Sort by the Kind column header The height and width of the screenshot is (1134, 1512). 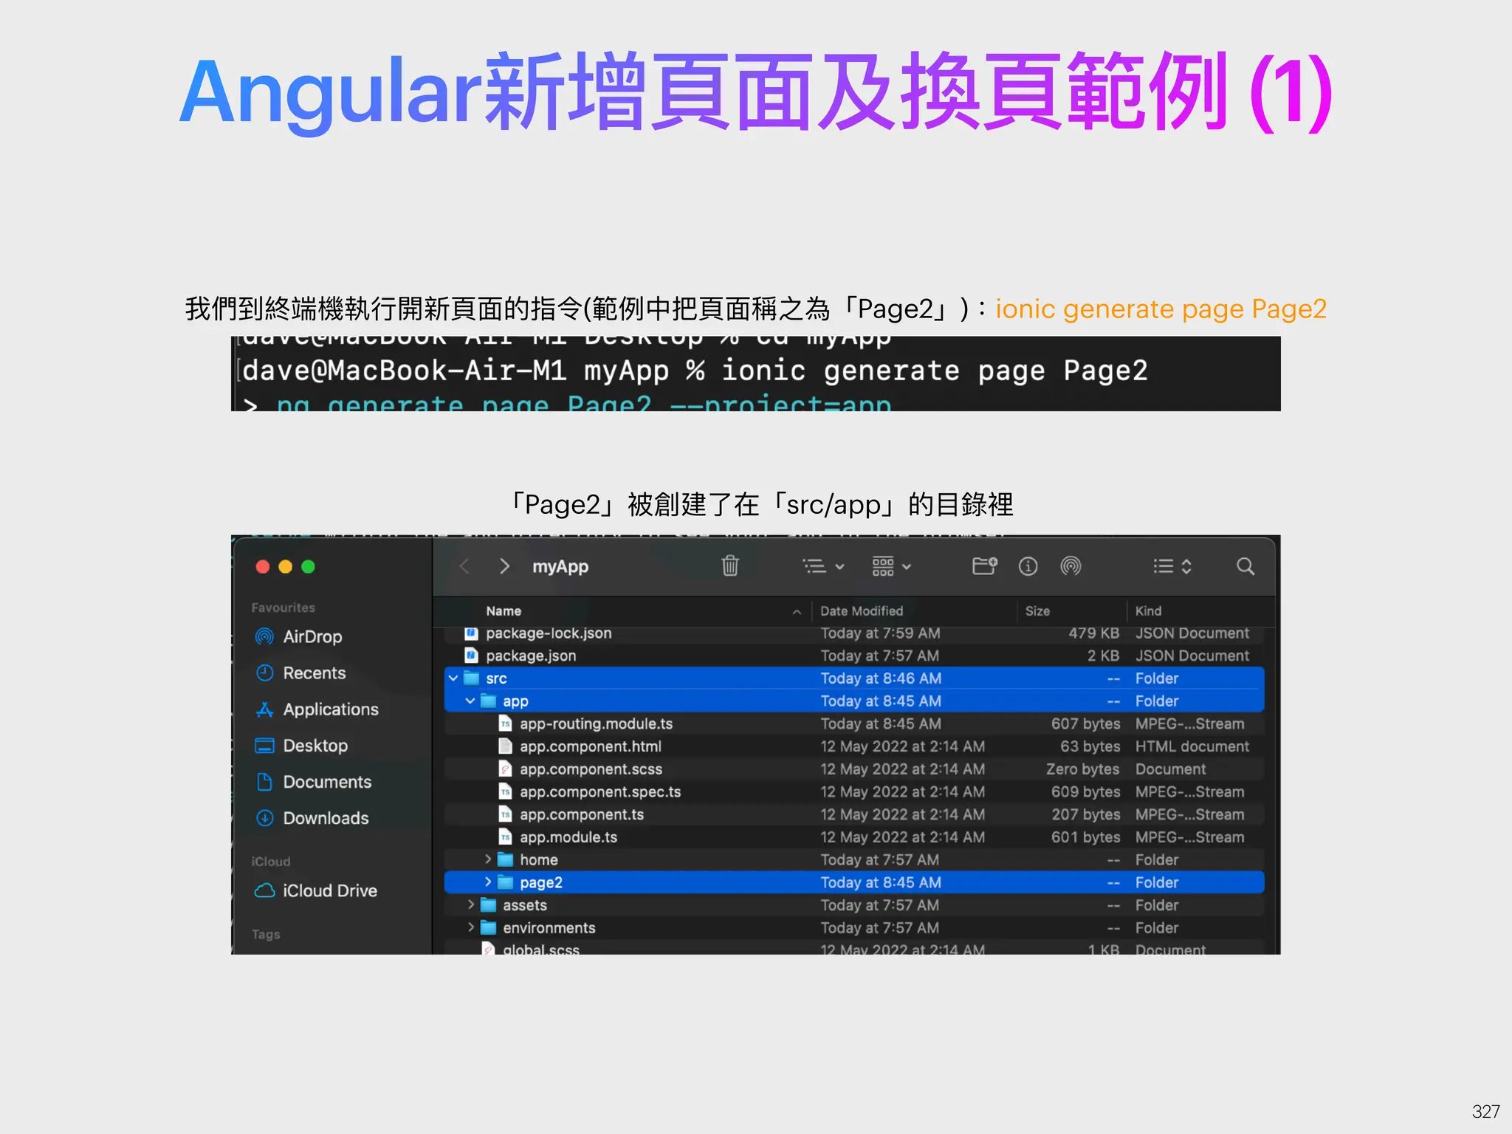[x=1148, y=611]
